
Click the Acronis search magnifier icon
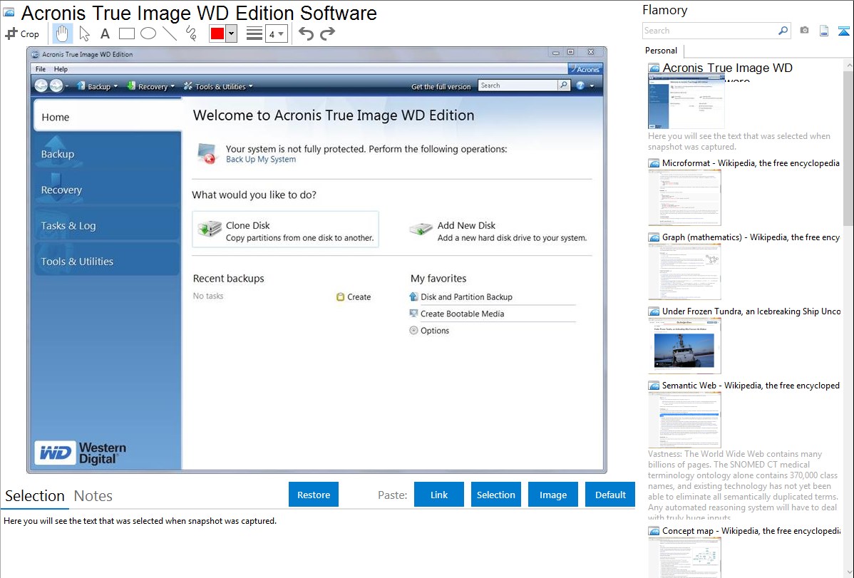[564, 85]
